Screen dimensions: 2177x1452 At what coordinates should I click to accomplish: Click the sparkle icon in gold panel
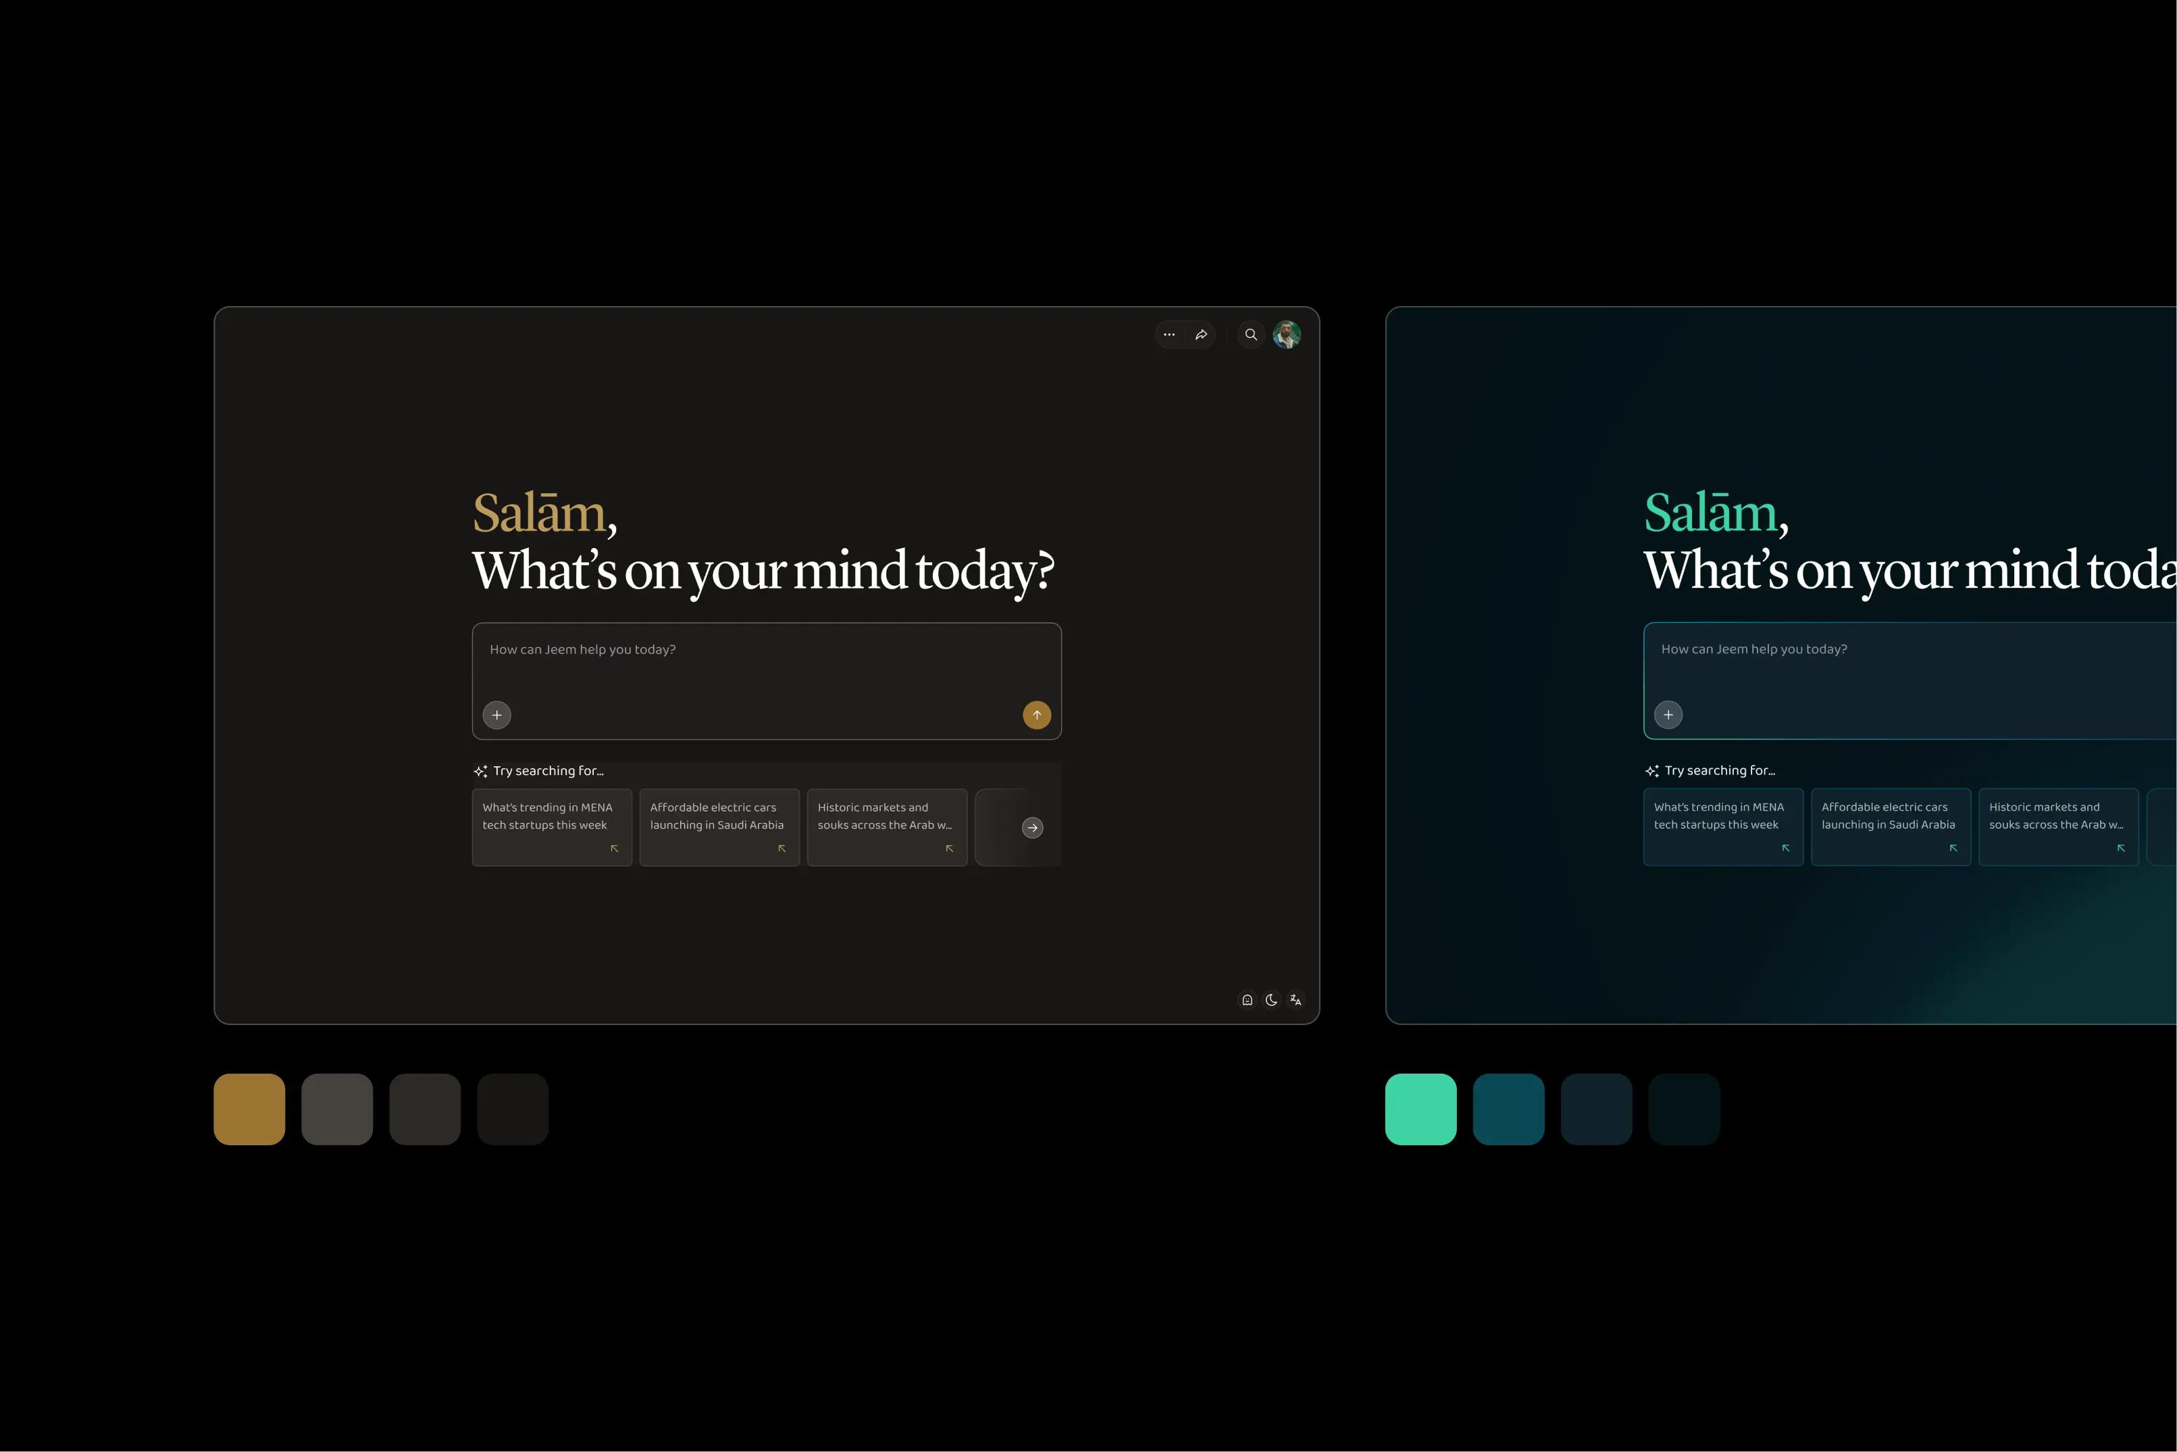(480, 772)
